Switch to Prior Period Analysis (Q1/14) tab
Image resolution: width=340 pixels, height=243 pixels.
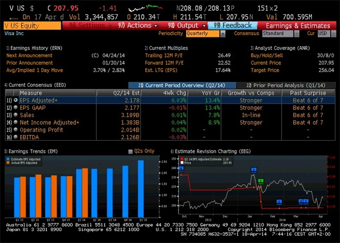pyautogui.click(x=283, y=85)
